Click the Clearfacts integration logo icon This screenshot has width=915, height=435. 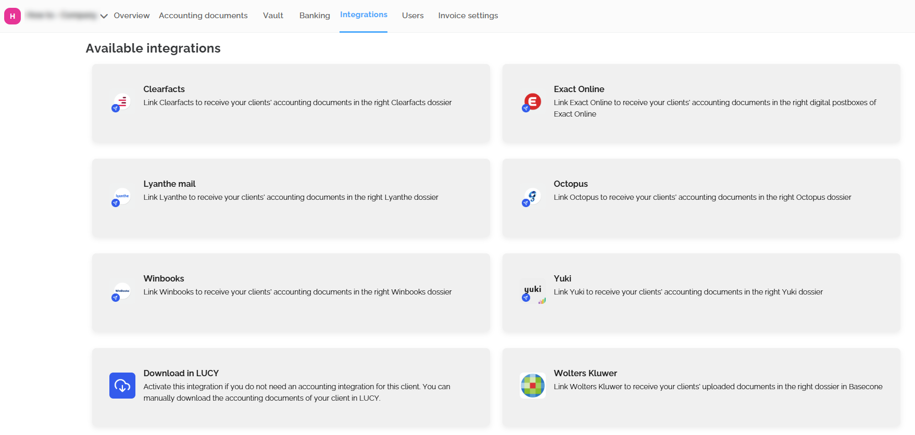122,101
